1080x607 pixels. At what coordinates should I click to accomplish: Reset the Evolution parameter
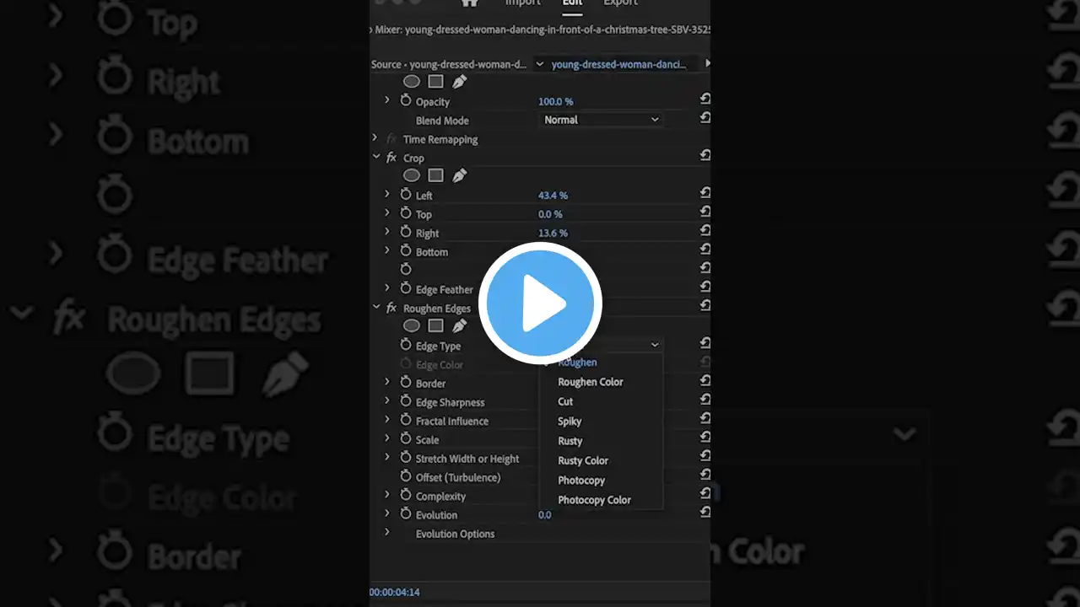point(705,513)
